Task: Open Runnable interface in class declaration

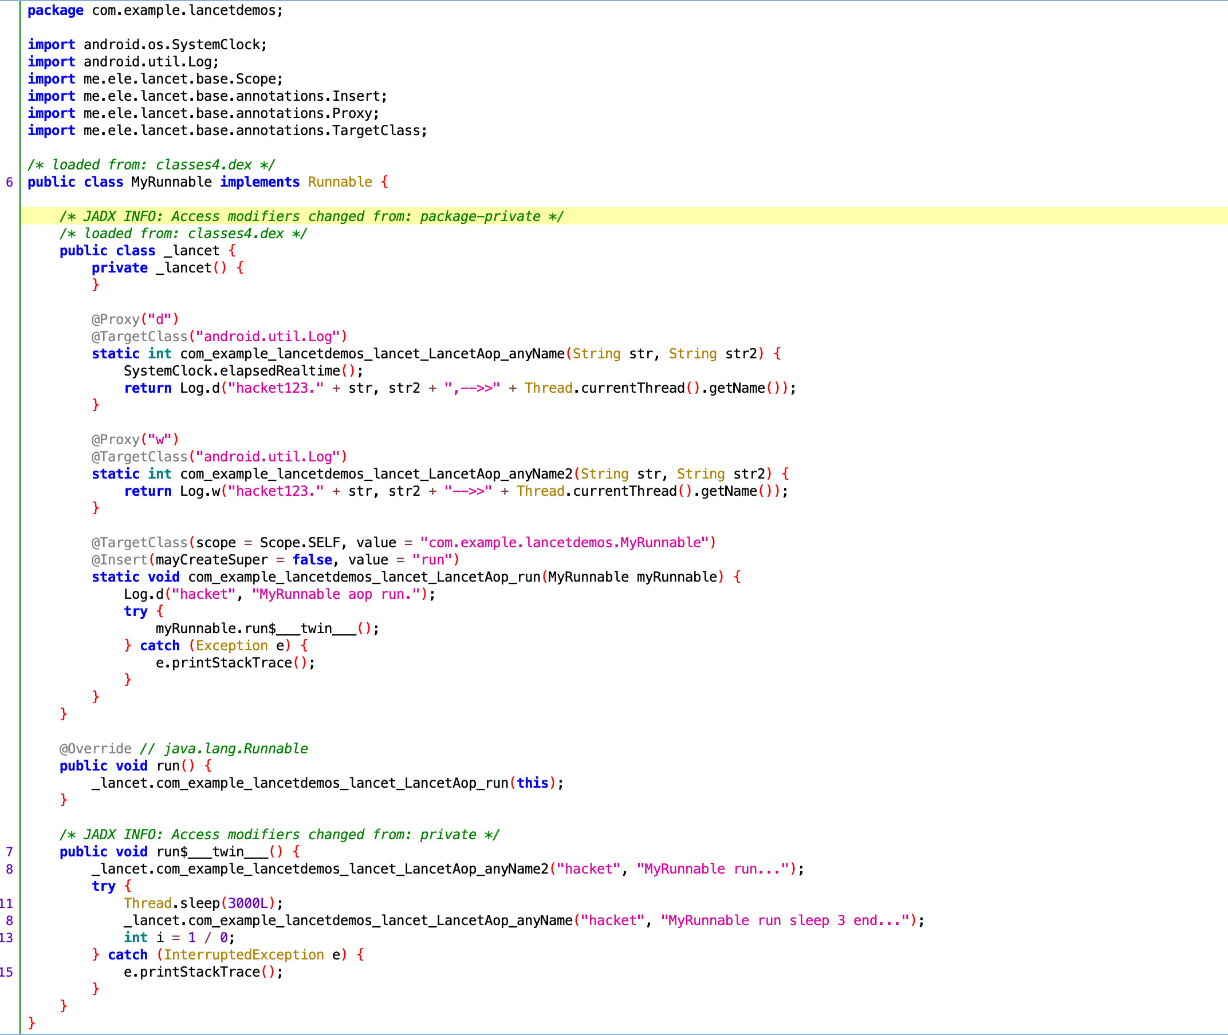Action: (x=340, y=183)
